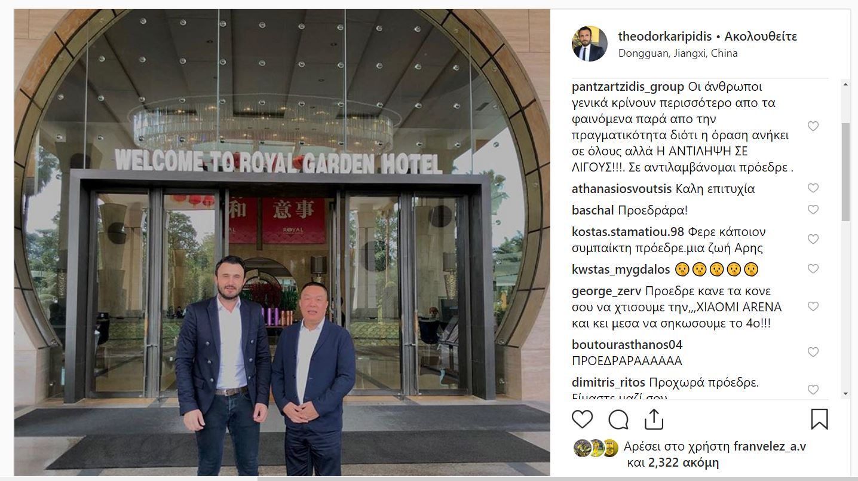Like baschal's comment Προεδράρα
The image size is (858, 481).
(813, 209)
